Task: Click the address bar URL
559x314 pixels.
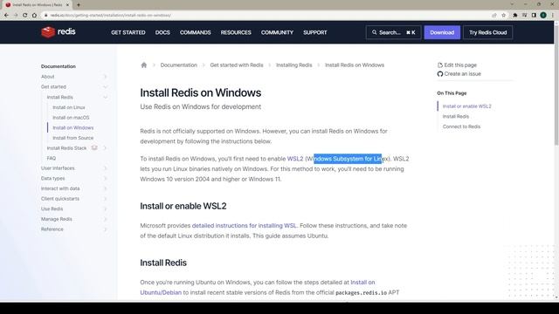Action: coord(111,16)
